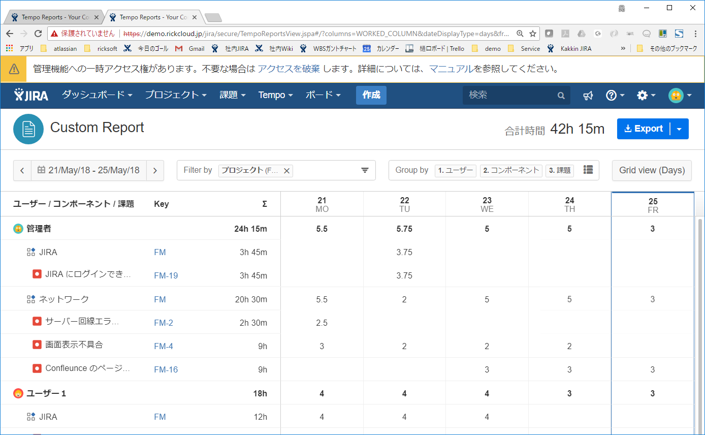Open the Chrome three-dot menu
Image resolution: width=705 pixels, height=435 pixels.
pyautogui.click(x=695, y=34)
